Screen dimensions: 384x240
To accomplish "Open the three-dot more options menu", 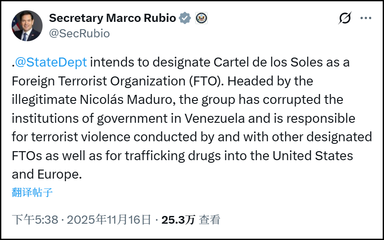I will (366, 18).
